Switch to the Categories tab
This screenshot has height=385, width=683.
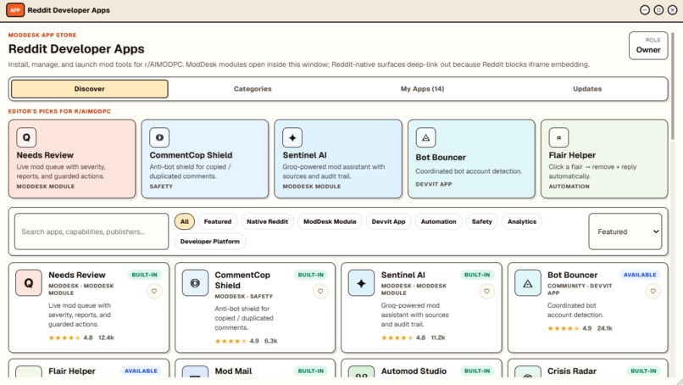[253, 88]
